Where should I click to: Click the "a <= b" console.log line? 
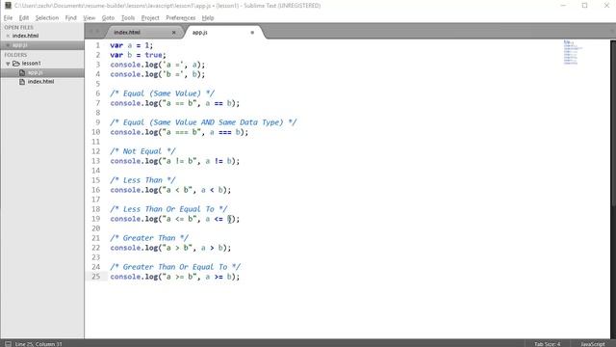[175, 219]
